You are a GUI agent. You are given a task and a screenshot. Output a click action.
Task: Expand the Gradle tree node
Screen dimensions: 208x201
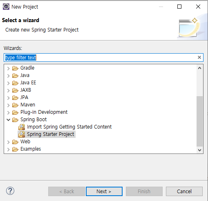point(9,68)
